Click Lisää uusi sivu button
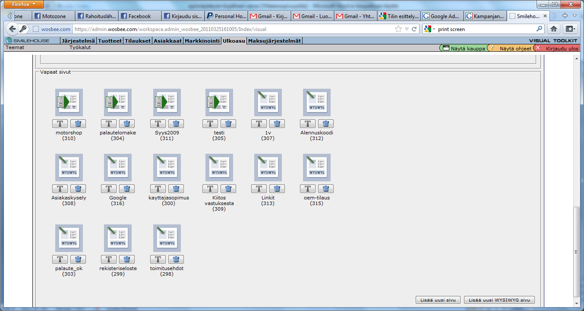 [x=438, y=300]
